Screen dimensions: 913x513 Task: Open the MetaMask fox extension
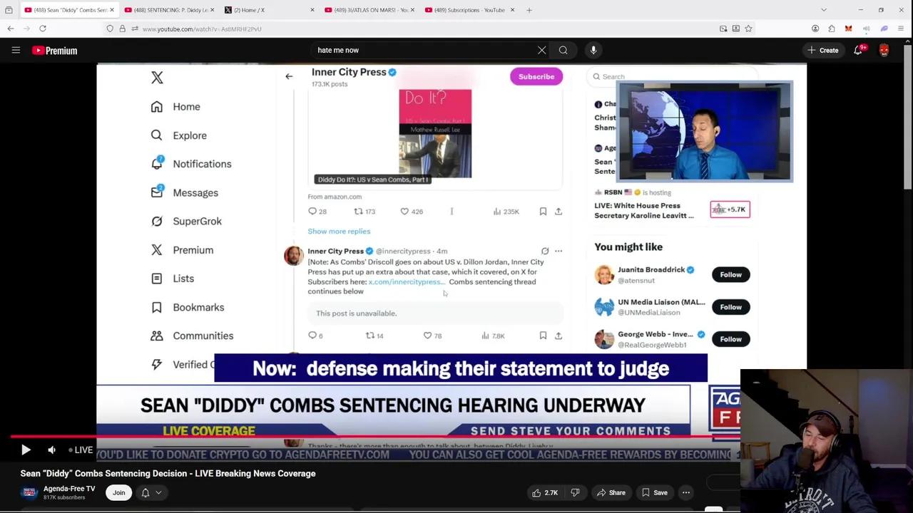(x=848, y=28)
